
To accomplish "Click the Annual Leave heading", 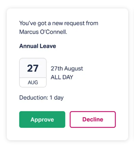I will click(x=38, y=46).
